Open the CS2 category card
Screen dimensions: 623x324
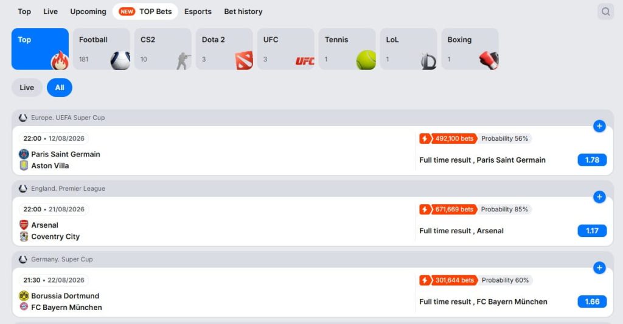click(x=163, y=49)
